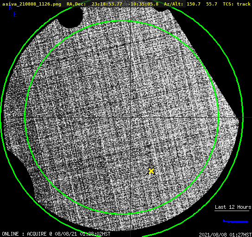252x237 pixels.
Task: Click the RA,Dec label in header
Action: click(76, 4)
